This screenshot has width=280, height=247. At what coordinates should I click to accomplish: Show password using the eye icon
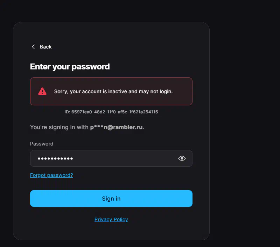[182, 158]
